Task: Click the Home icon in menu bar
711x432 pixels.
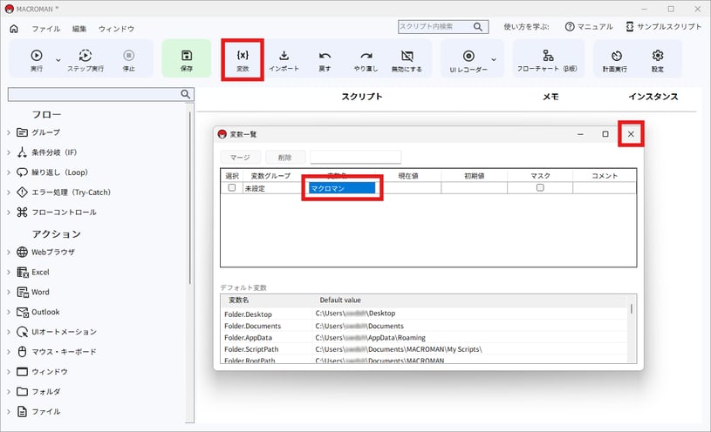Action: (14, 29)
